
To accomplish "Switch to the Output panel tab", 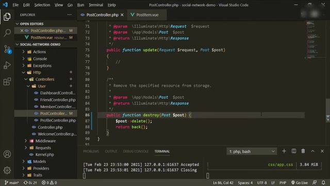I will pos(111,151).
